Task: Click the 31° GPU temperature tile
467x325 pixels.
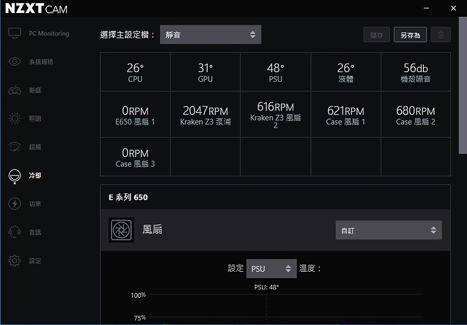Action: pos(205,72)
